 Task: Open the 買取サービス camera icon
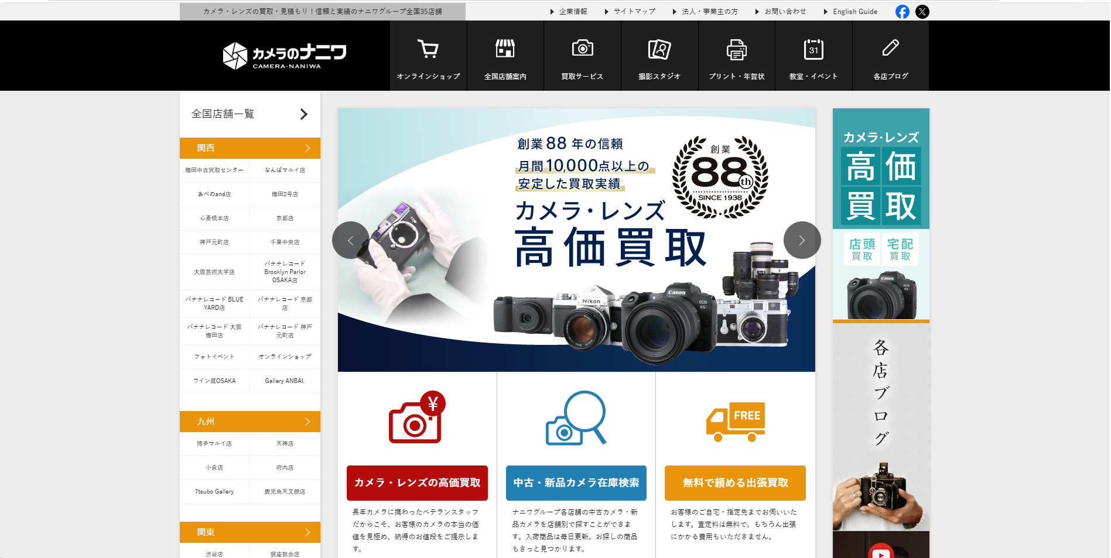tap(582, 49)
